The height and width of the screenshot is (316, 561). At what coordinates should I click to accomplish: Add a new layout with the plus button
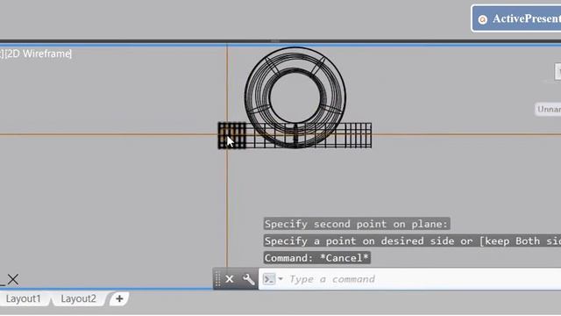(x=119, y=298)
